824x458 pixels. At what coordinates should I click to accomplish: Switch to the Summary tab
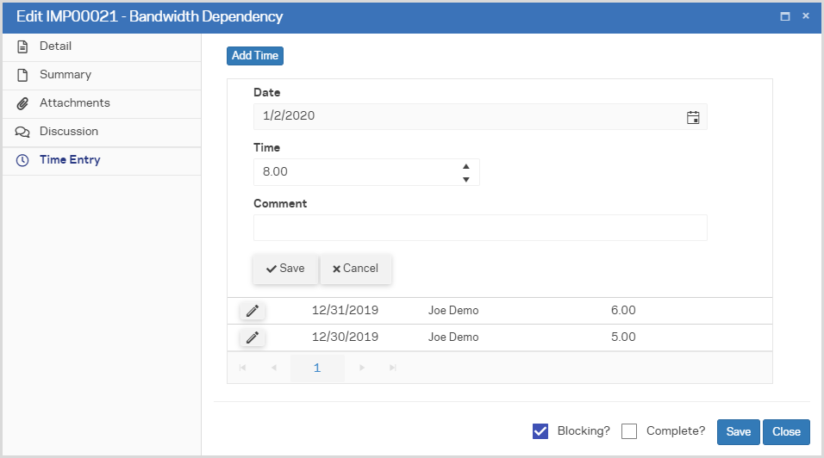[65, 75]
